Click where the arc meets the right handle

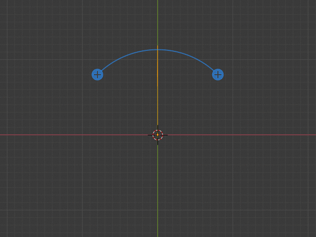pos(213,71)
